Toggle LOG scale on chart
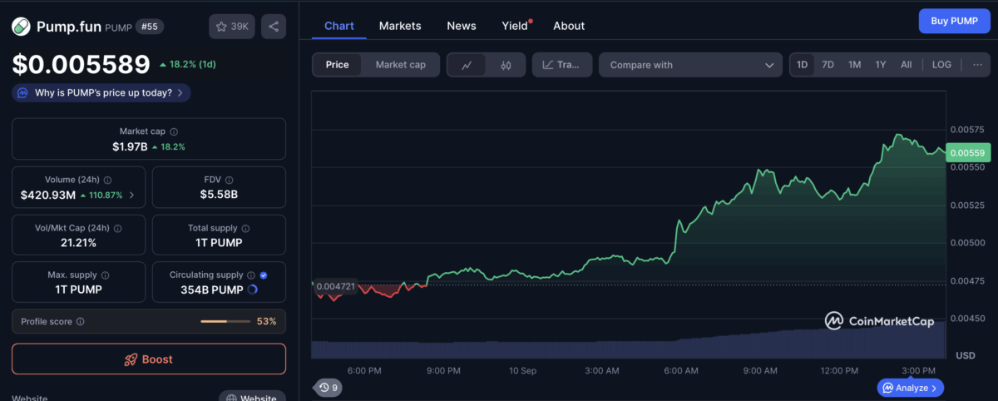This screenshot has width=998, height=401. coord(941,65)
